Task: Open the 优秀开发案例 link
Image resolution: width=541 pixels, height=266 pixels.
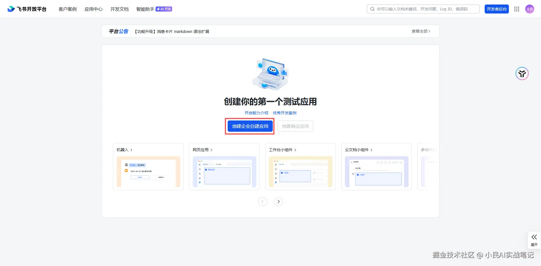Action: 285,113
